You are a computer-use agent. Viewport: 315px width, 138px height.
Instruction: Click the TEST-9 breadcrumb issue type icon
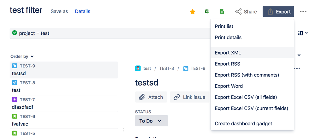tap(186, 69)
